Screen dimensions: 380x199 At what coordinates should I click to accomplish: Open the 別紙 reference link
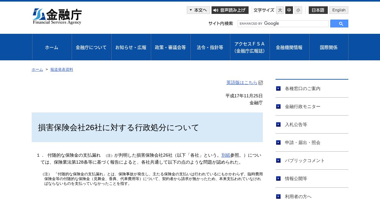pos(226,155)
